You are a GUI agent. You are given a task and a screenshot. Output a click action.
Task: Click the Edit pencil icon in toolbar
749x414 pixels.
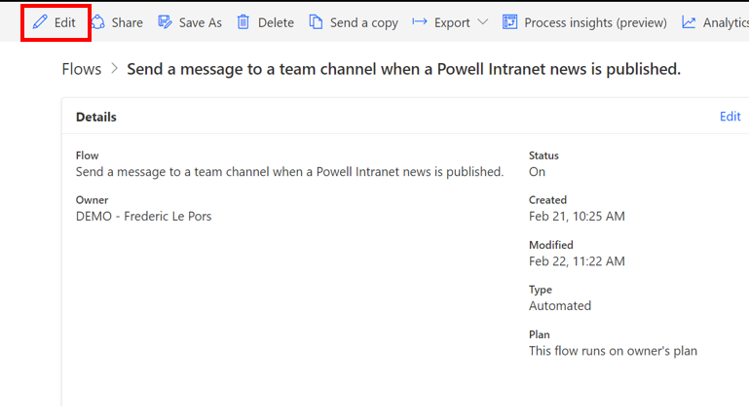click(40, 22)
